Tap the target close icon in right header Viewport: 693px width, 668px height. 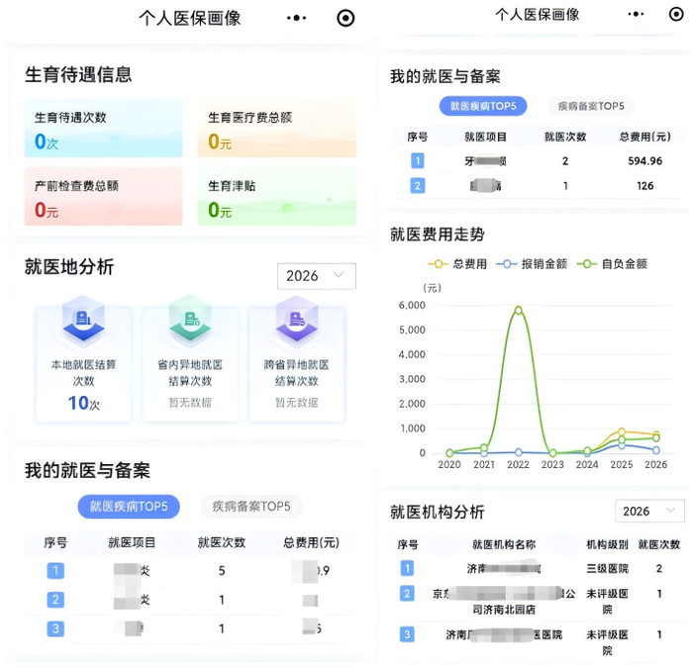coord(676,14)
